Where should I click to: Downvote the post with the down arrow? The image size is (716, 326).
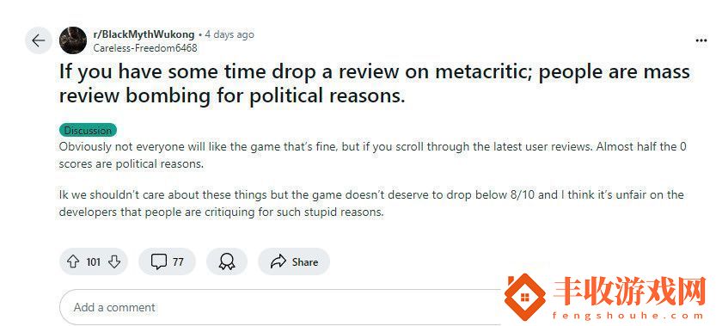[114, 262]
